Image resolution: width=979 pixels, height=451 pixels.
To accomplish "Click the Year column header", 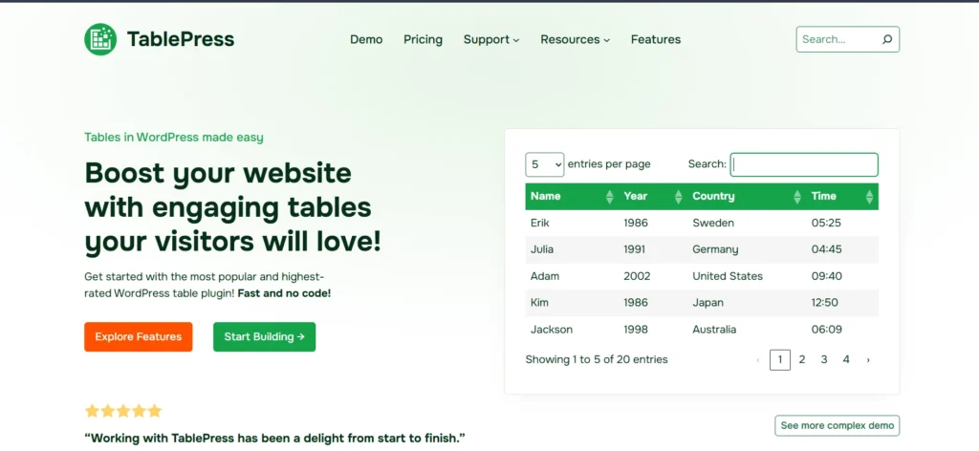I will point(653,197).
